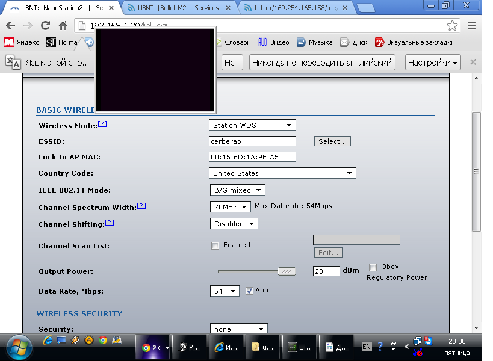Viewport: 493px width, 361px height.
Task: Open the Channel Spectrum Width dropdown
Action: [230, 207]
